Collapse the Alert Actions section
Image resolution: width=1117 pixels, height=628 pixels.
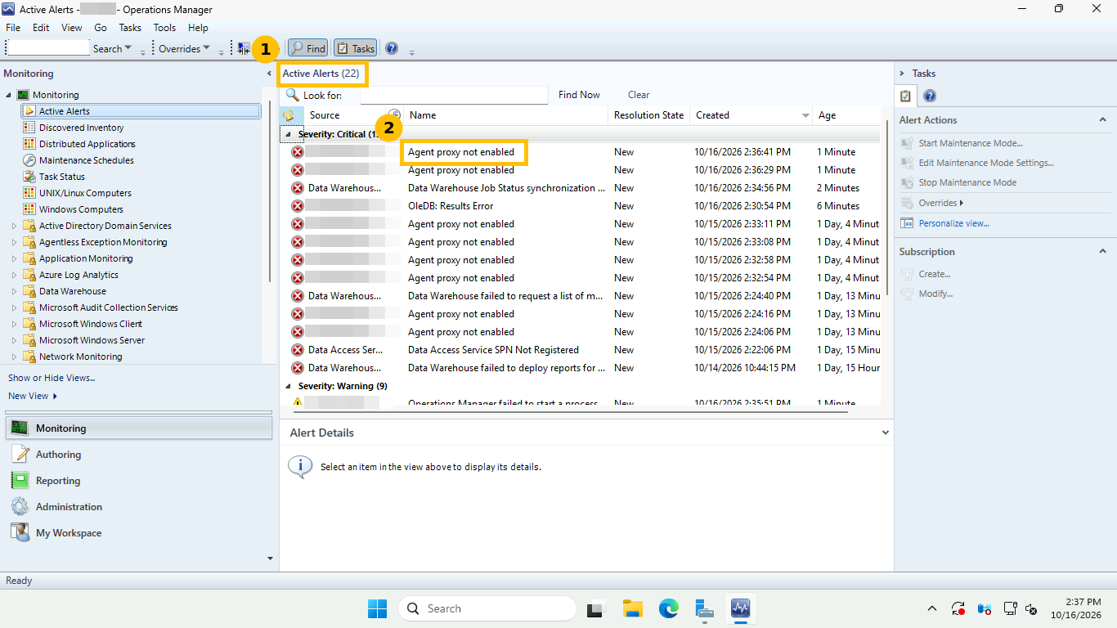[1102, 120]
